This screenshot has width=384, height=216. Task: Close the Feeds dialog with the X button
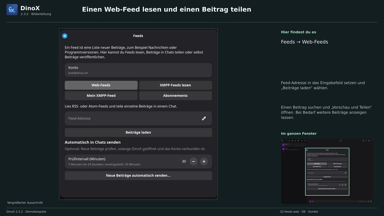point(64,36)
